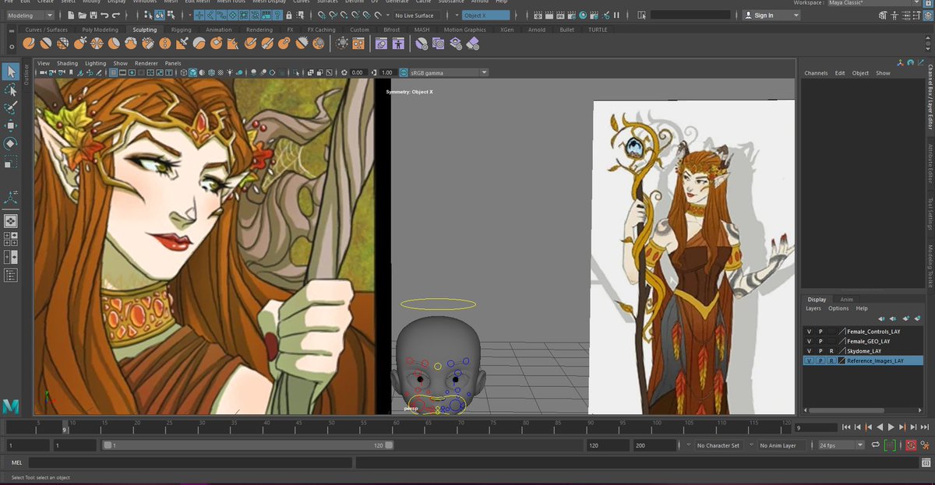Toggle visibility V of Skydome_LAY layer
This screenshot has height=485, width=935.
click(809, 351)
